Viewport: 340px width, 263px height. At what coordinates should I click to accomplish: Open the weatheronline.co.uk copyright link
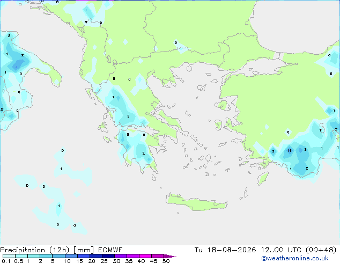(x=294, y=258)
